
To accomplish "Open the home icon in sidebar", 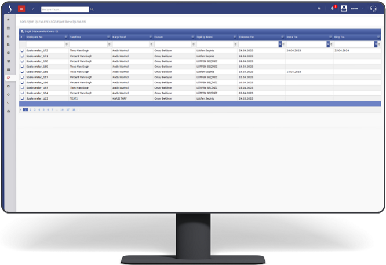I will coord(8,20).
